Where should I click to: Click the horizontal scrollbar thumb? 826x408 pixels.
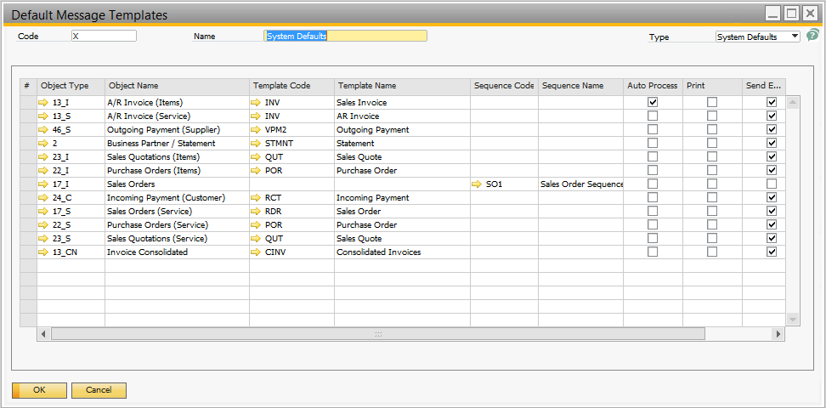tap(377, 334)
